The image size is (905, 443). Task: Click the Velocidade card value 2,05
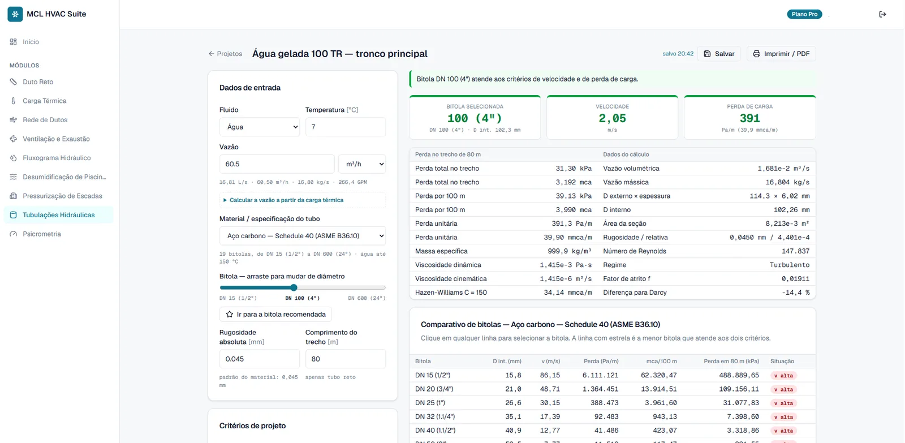612,118
